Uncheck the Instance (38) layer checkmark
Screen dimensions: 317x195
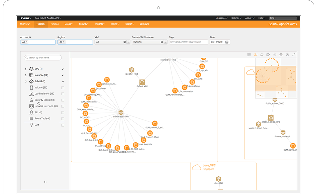63,75
